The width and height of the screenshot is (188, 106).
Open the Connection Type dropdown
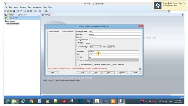click(96, 47)
